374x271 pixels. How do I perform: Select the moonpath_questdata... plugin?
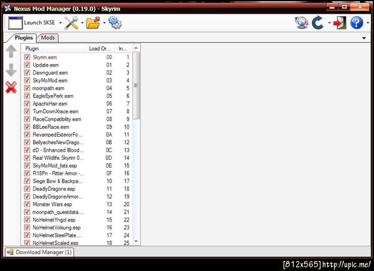(x=77, y=212)
